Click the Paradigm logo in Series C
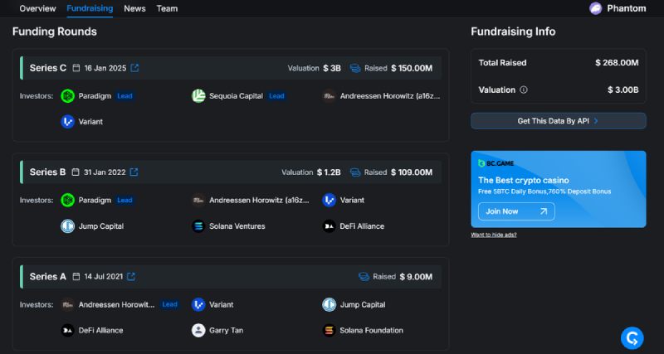Screen dimensions: 664x354 pos(68,96)
